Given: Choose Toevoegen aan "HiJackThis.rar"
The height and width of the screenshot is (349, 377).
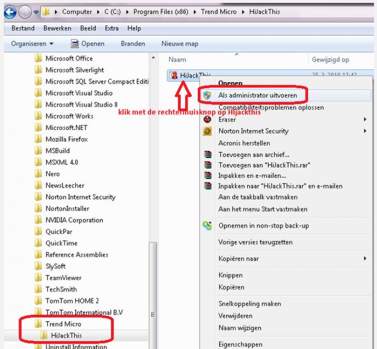Looking at the screenshot, I should pos(264,165).
